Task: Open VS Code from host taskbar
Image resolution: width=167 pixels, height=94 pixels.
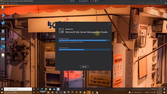Action: coord(60,92)
